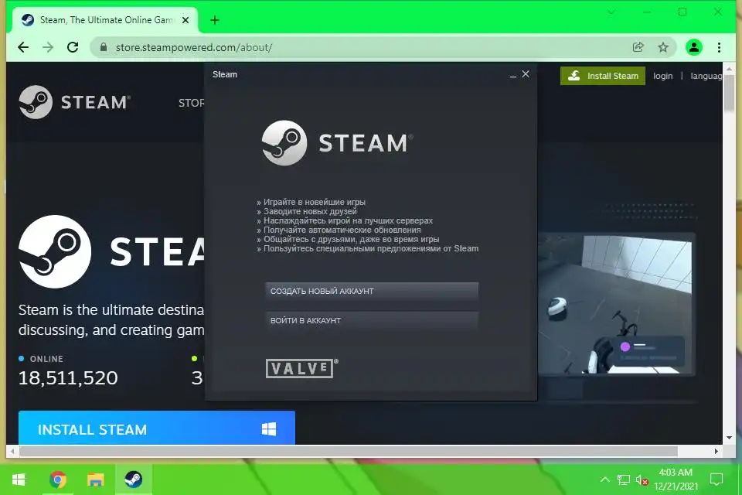Close the Steam dialog window
742x495 pixels.
[x=526, y=74]
